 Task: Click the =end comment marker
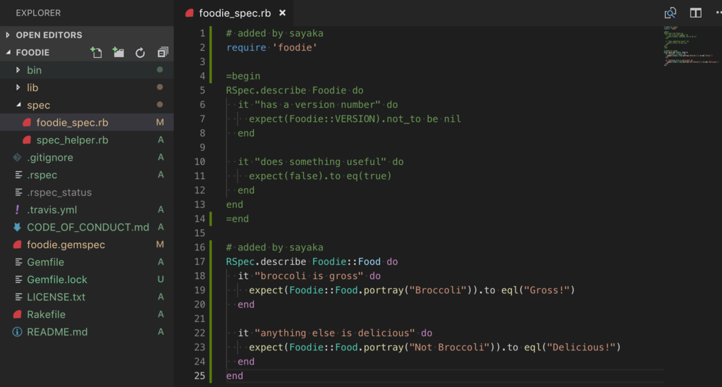[237, 219]
